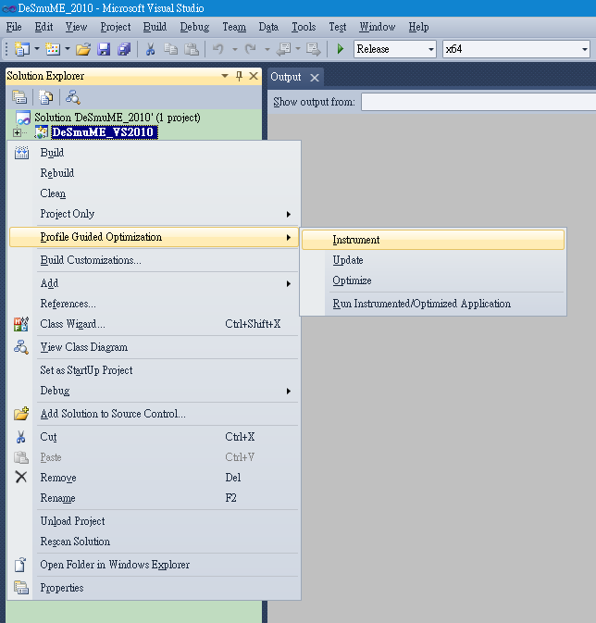This screenshot has height=623, width=596.
Task: Open the Add submenu in context menu
Action: (154, 283)
